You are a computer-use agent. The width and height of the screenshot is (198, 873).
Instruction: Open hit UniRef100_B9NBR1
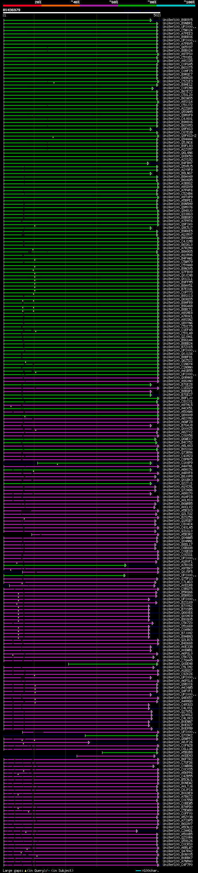(178, 24)
